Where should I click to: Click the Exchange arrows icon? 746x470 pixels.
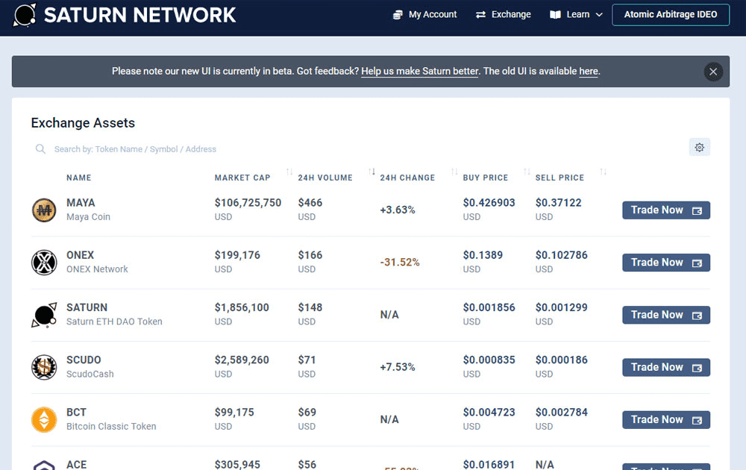click(x=480, y=14)
